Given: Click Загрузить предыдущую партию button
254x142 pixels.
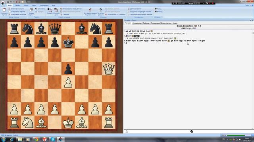Looking at the screenshot, I should pos(140,15).
